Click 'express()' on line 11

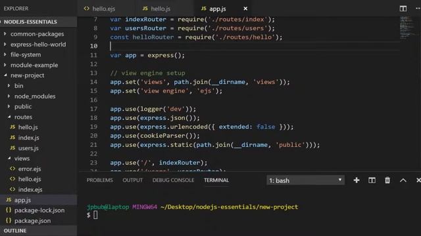[164, 55]
